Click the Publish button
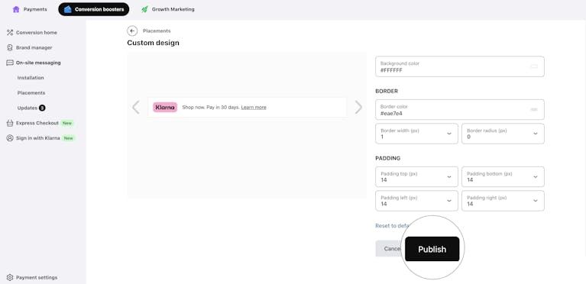 point(432,249)
